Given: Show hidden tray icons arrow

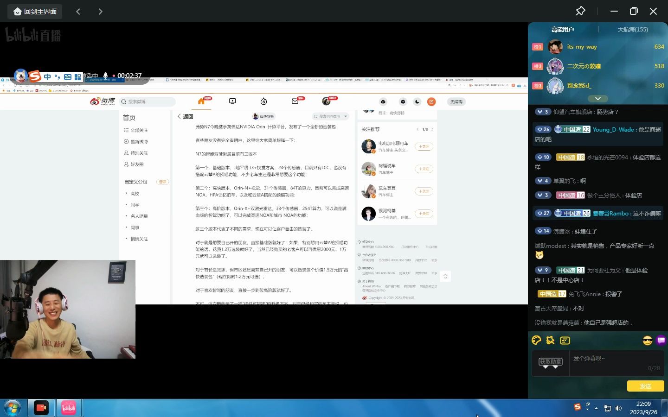Looking at the screenshot, I should tap(597, 408).
